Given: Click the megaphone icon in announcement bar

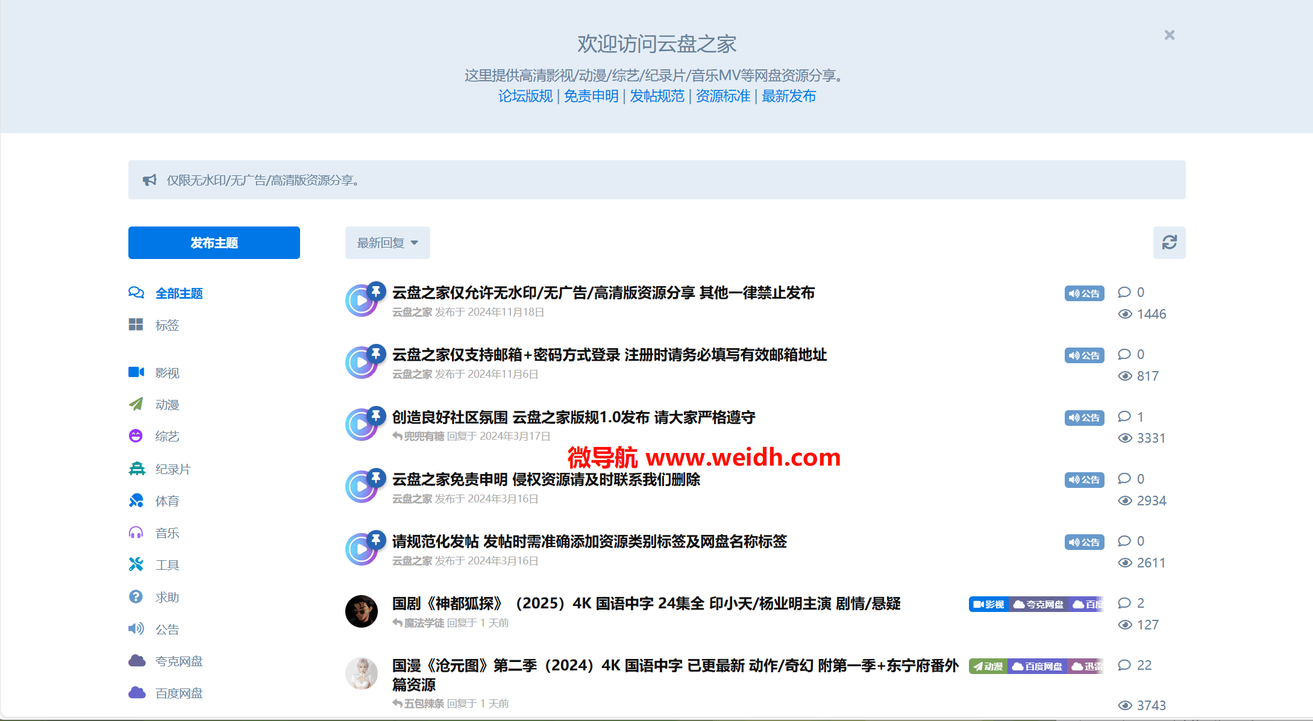Looking at the screenshot, I should [149, 180].
